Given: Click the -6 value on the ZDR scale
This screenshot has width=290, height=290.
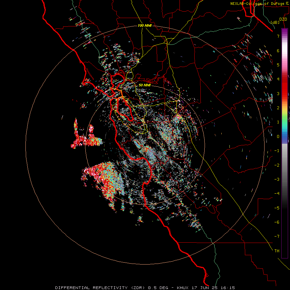Looking at the screenshot, I should [x=277, y=222].
